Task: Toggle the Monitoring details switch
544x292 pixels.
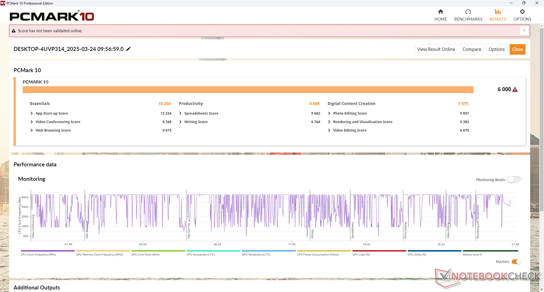Action: (x=514, y=180)
